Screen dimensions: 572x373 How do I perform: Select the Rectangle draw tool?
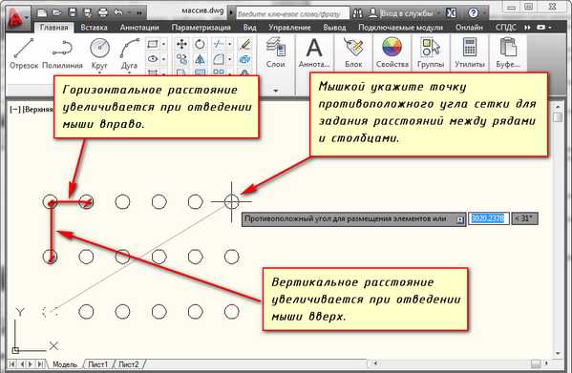pyautogui.click(x=152, y=45)
